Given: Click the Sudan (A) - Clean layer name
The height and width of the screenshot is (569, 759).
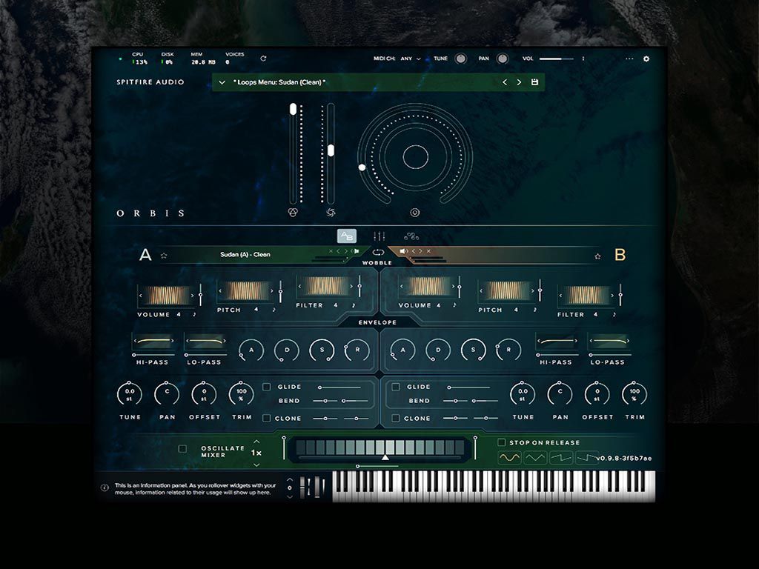Looking at the screenshot, I should click(245, 255).
